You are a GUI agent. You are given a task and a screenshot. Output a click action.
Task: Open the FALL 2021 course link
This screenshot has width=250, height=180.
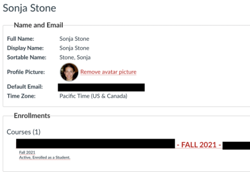pos(198,145)
